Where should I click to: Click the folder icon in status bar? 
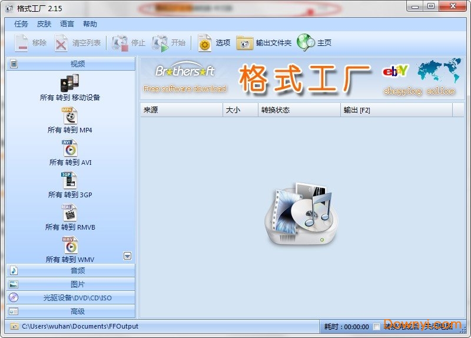pyautogui.click(x=14, y=326)
